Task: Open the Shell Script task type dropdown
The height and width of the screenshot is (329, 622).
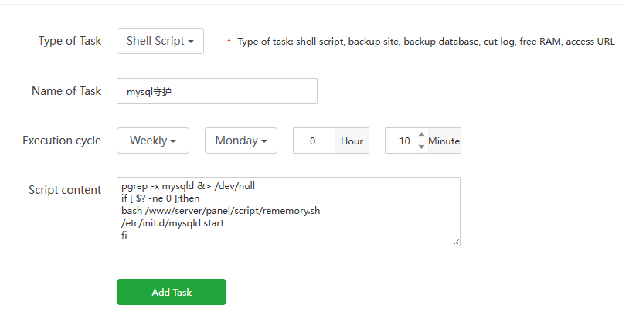Action: 160,41
